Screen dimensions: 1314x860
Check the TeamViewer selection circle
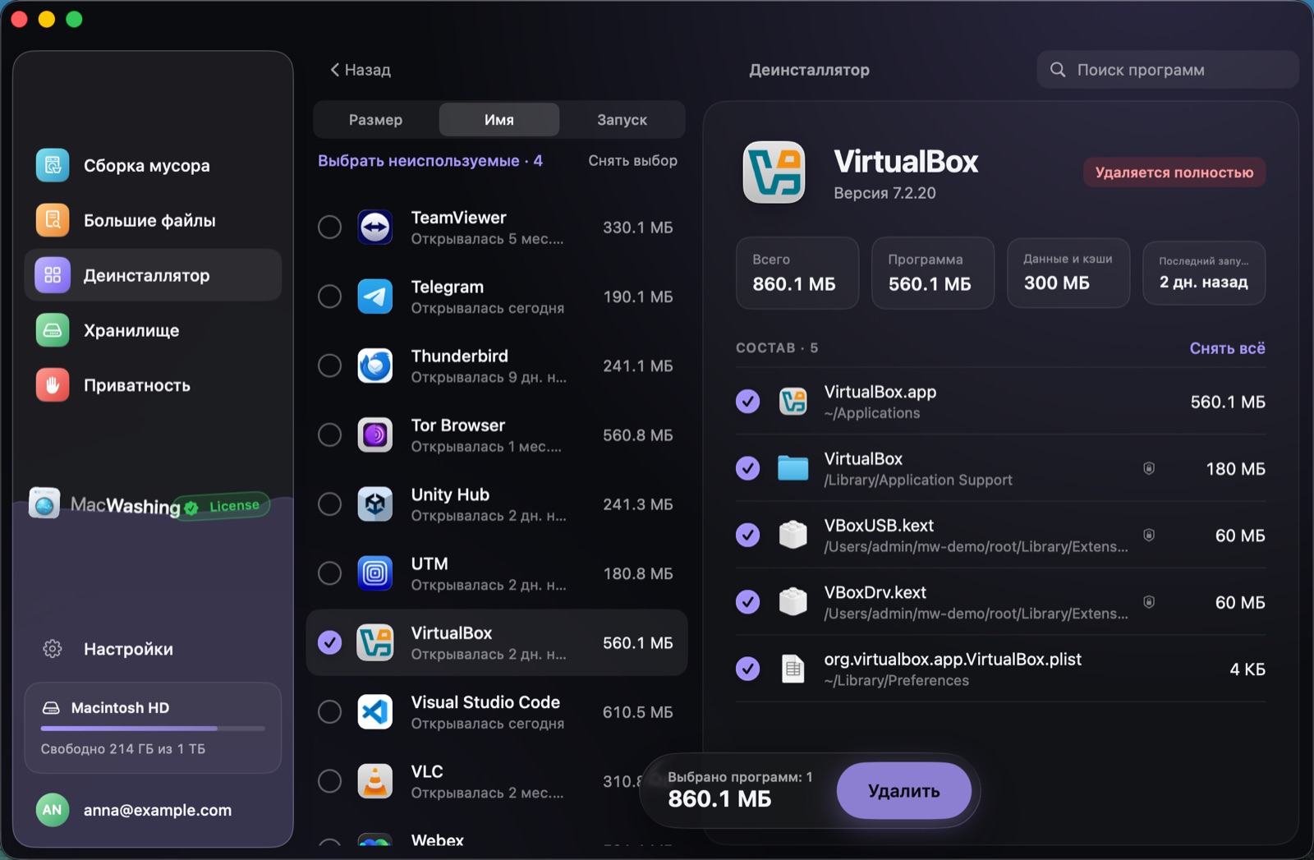click(329, 227)
